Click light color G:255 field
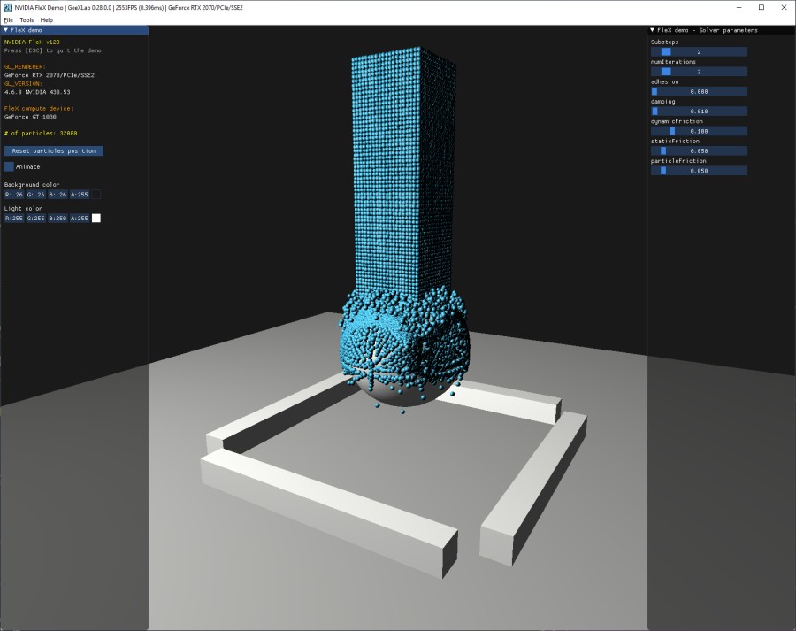This screenshot has width=796, height=631. tap(36, 219)
